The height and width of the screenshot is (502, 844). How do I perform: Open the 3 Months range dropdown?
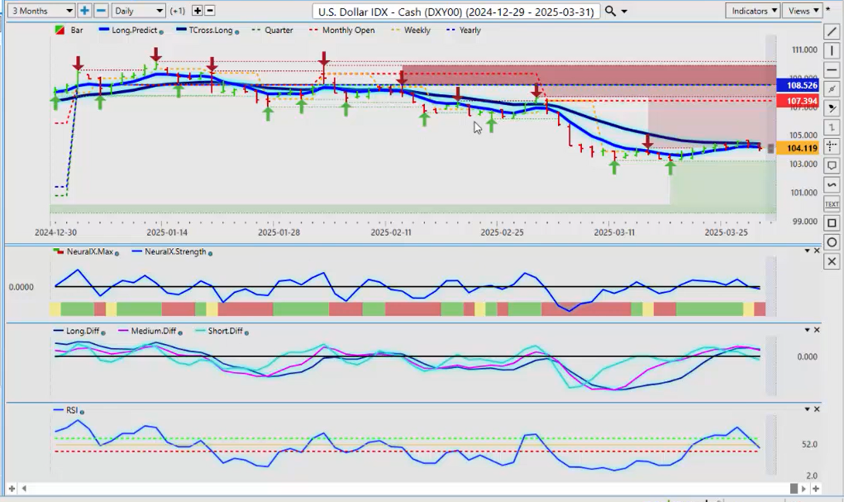38,11
